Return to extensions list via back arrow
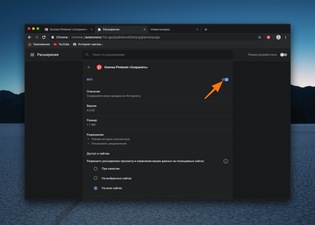This screenshot has height=225, width=315. (89, 67)
